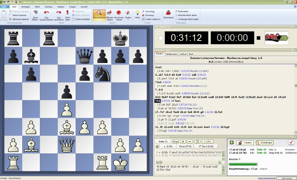
Task: Click Nächste Partie laden
Action: (186, 15)
